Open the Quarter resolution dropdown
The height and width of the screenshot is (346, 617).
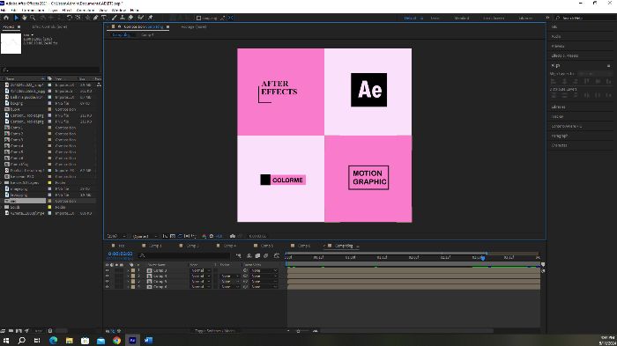(145, 236)
